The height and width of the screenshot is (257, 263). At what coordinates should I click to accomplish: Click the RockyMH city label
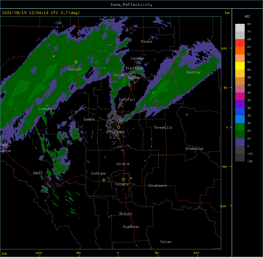pyautogui.click(x=75, y=69)
